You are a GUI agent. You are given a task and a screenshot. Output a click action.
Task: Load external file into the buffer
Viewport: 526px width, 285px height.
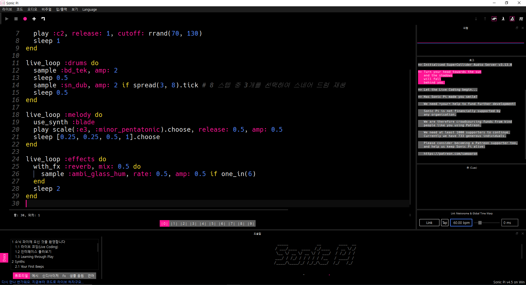43,19
